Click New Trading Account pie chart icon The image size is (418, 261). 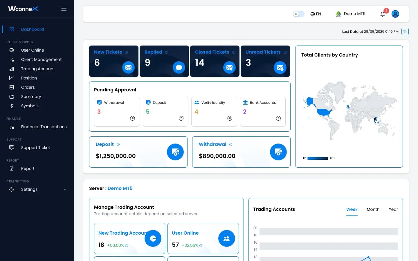pos(153,238)
